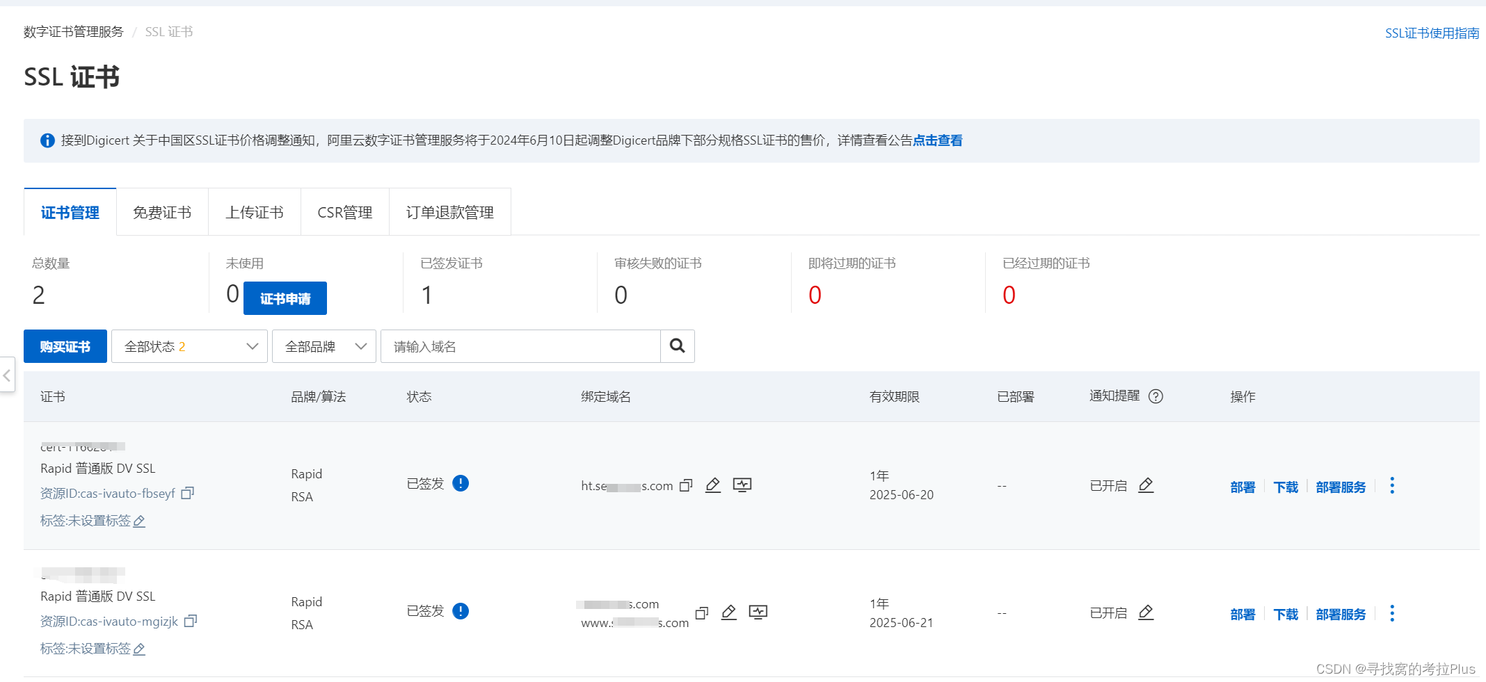
Task: Open SSL证书使用指南 link
Action: 1432,33
